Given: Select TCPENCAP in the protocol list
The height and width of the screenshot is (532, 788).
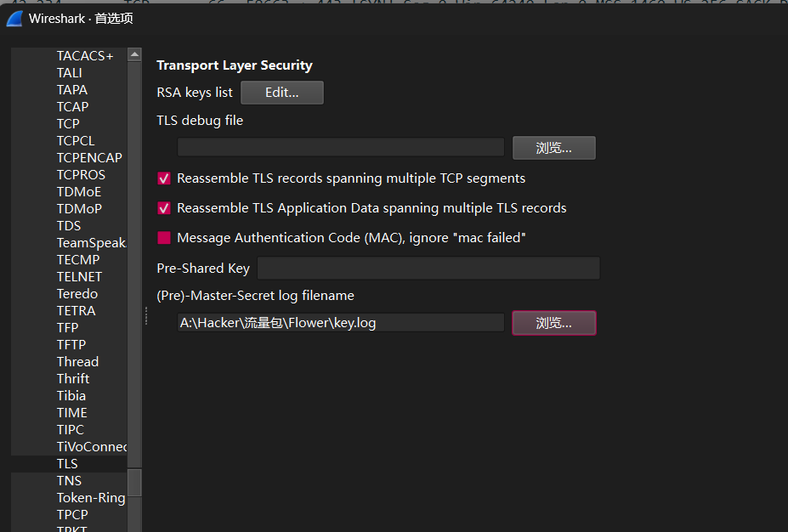Looking at the screenshot, I should (x=89, y=158).
